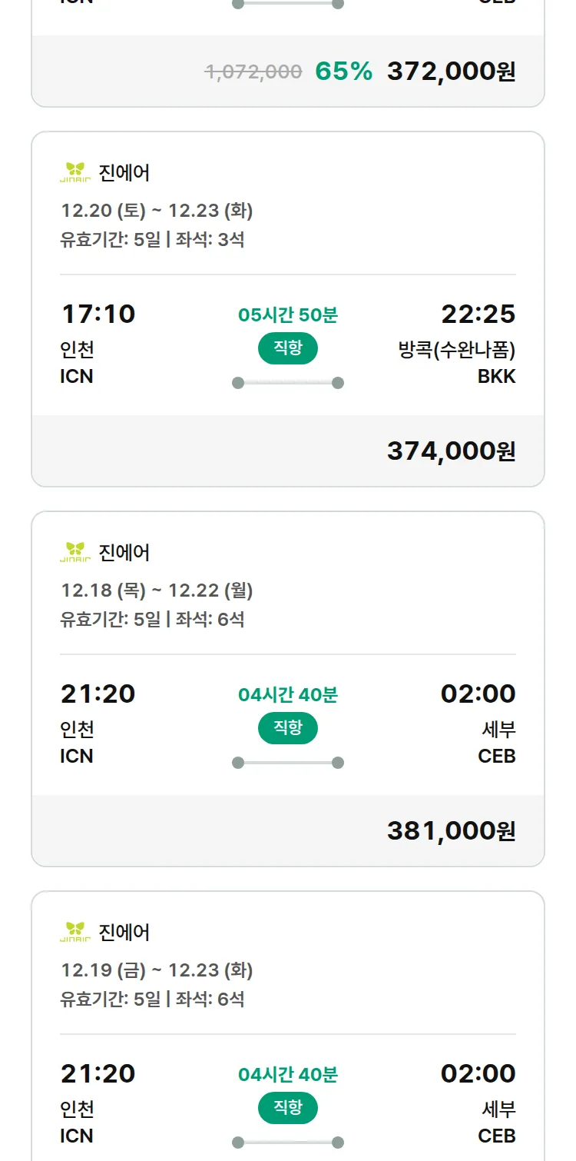Select the 381,000원 price for Cebu flight
This screenshot has height=1161, width=576.
click(451, 831)
